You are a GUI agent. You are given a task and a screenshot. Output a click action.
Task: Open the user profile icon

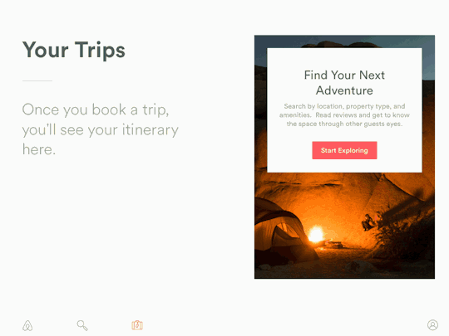click(x=432, y=325)
